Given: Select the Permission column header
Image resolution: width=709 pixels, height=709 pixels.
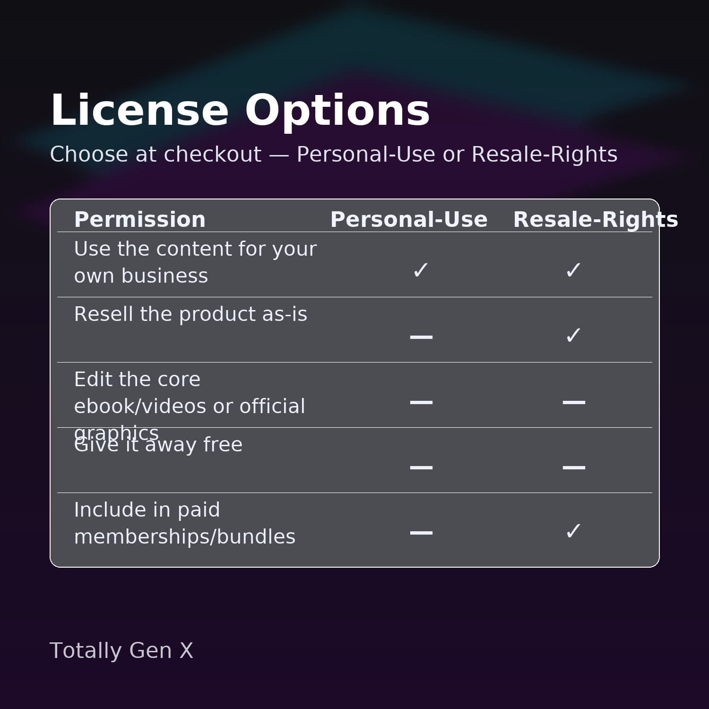Looking at the screenshot, I should click(x=140, y=220).
